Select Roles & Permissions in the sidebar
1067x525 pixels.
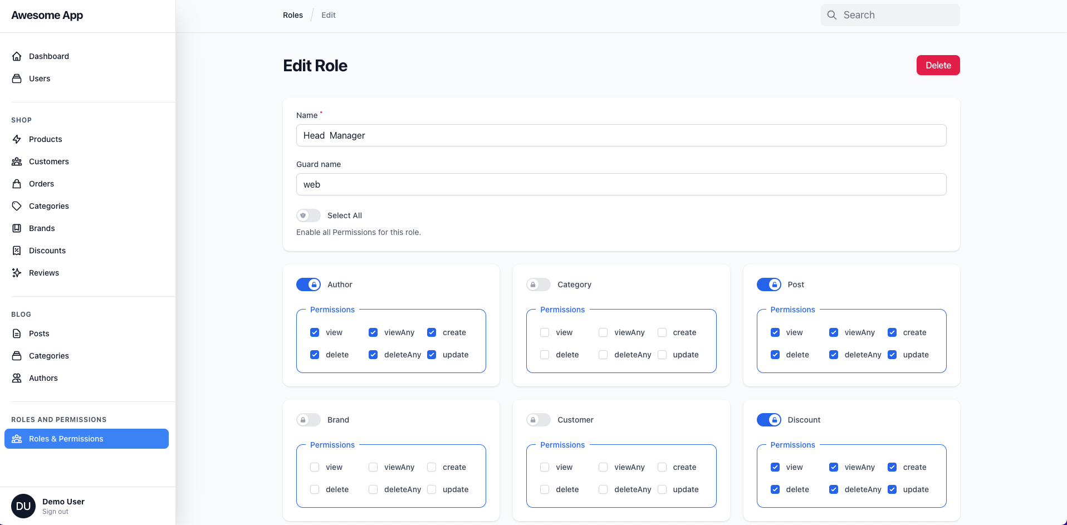tap(86, 438)
